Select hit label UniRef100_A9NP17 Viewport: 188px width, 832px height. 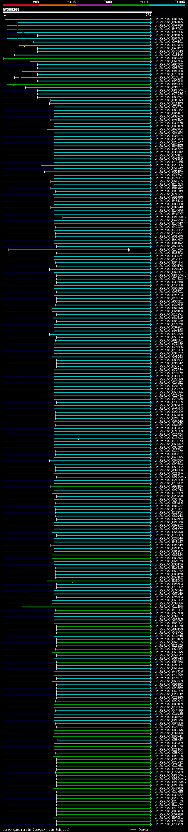168,87
